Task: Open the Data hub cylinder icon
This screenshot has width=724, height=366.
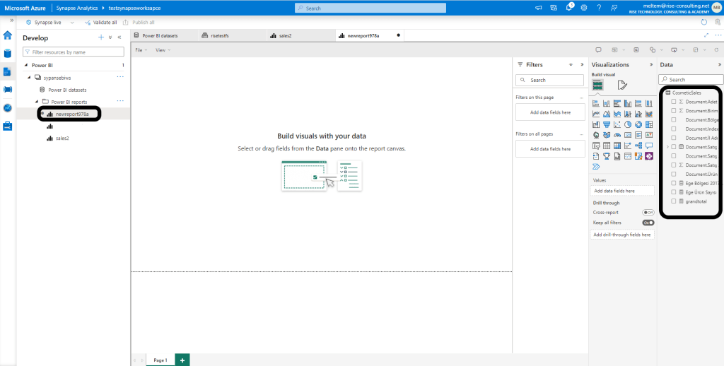Action: pos(8,53)
